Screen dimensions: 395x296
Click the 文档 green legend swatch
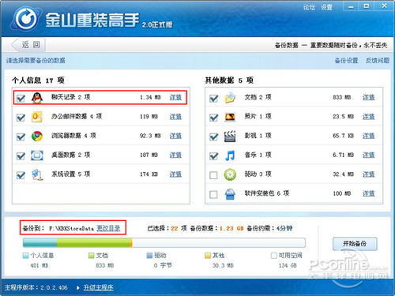click(x=92, y=256)
